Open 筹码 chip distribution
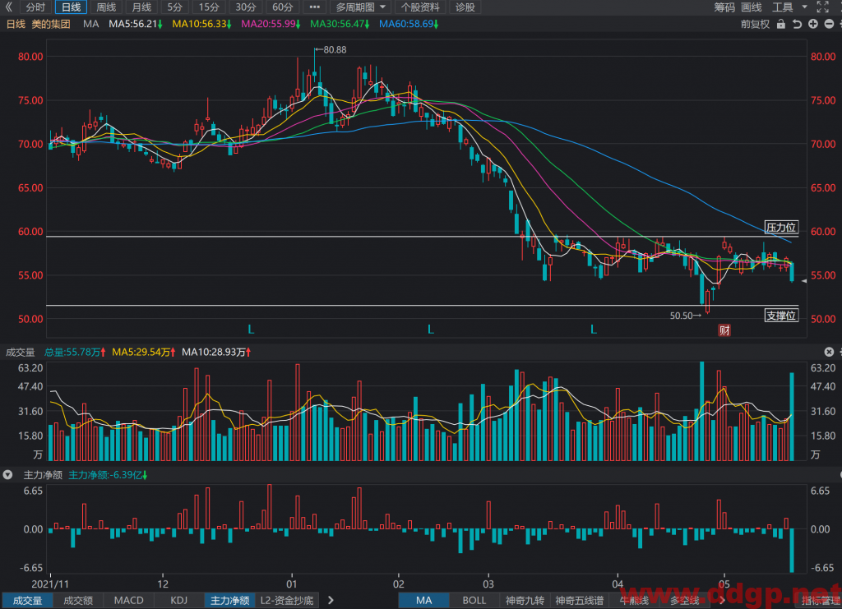The image size is (842, 609). [x=724, y=7]
